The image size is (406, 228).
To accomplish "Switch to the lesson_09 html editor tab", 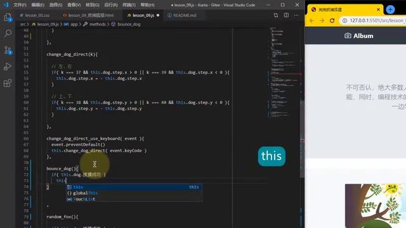I will [88, 15].
